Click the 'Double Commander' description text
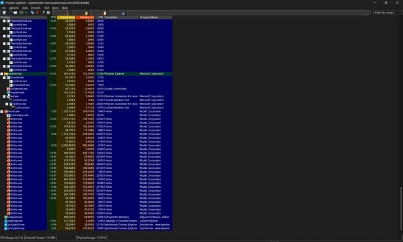 [115, 89]
